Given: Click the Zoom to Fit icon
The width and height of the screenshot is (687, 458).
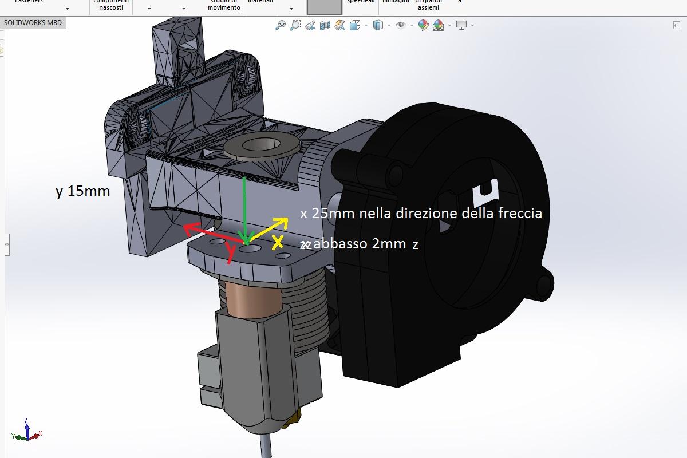Looking at the screenshot, I should [x=280, y=25].
